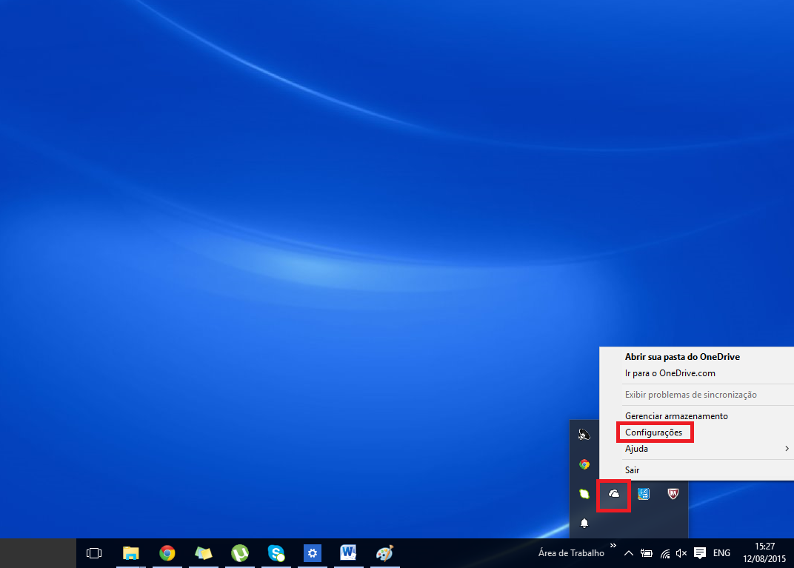Open uTorrent from the taskbar
This screenshot has width=794, height=568.
pyautogui.click(x=240, y=552)
